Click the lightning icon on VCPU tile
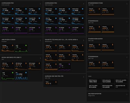This screenshot has height=103, width=130. pyautogui.click(x=69, y=64)
